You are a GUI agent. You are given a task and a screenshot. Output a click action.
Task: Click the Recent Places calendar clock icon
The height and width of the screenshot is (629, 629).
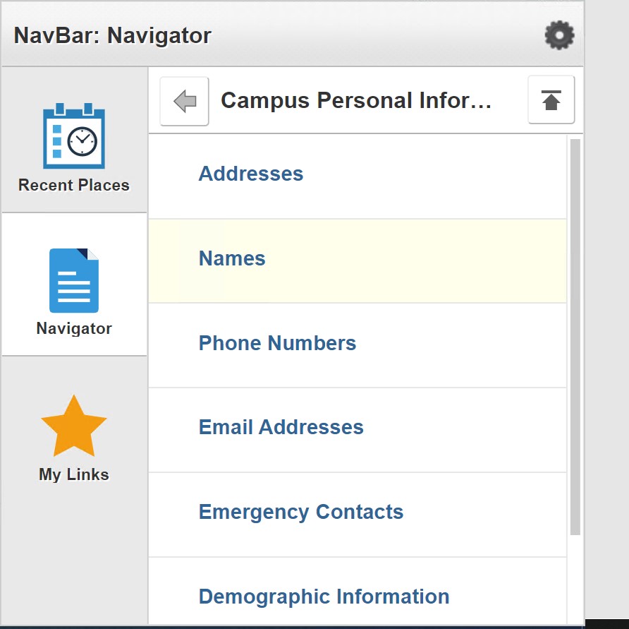pos(74,137)
